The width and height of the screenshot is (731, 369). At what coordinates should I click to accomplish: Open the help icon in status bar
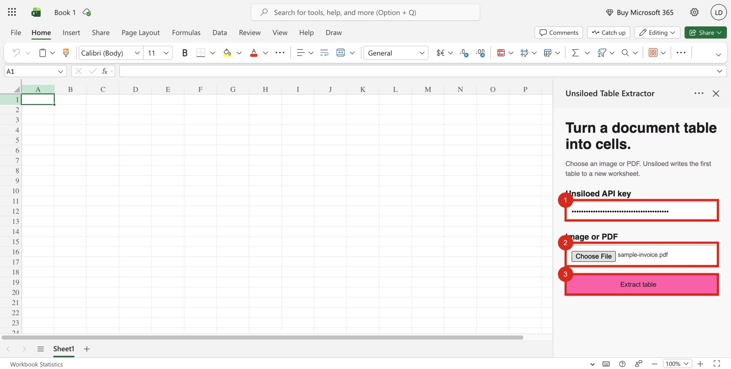[x=622, y=364]
